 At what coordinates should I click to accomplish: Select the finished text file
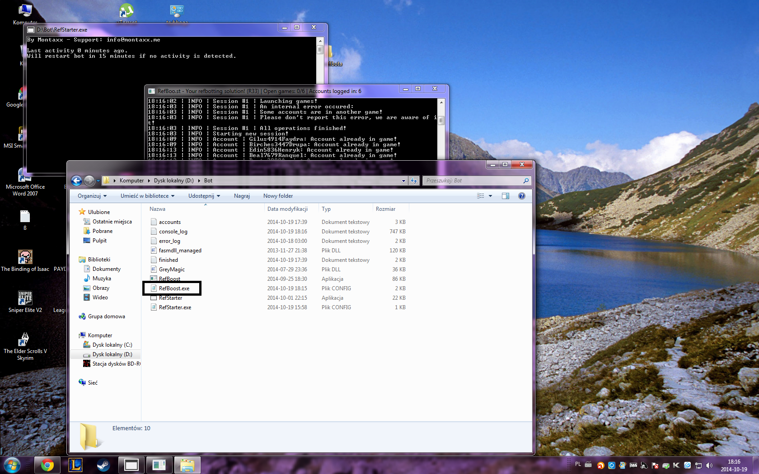(168, 260)
